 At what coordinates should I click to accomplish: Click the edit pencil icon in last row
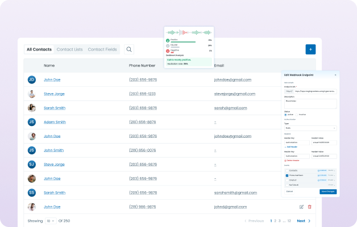pyautogui.click(x=301, y=207)
